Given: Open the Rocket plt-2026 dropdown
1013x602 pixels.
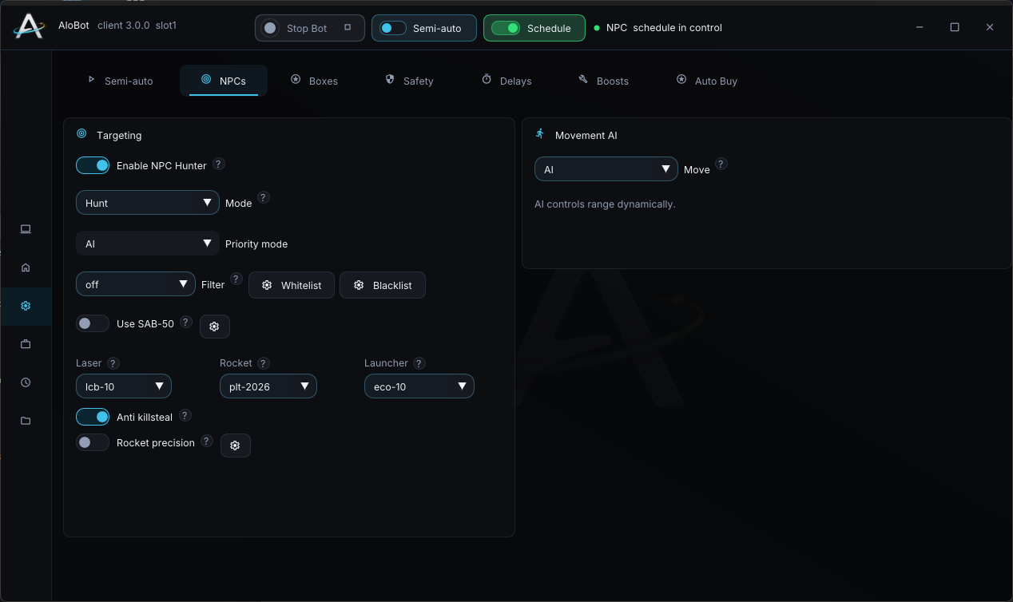Looking at the screenshot, I should click(x=268, y=386).
